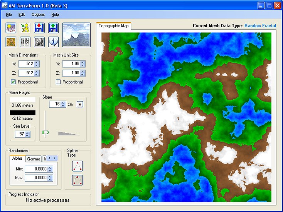Click the AM TerraForm title bar icon
The width and height of the screenshot is (283, 212).
(x=4, y=5)
